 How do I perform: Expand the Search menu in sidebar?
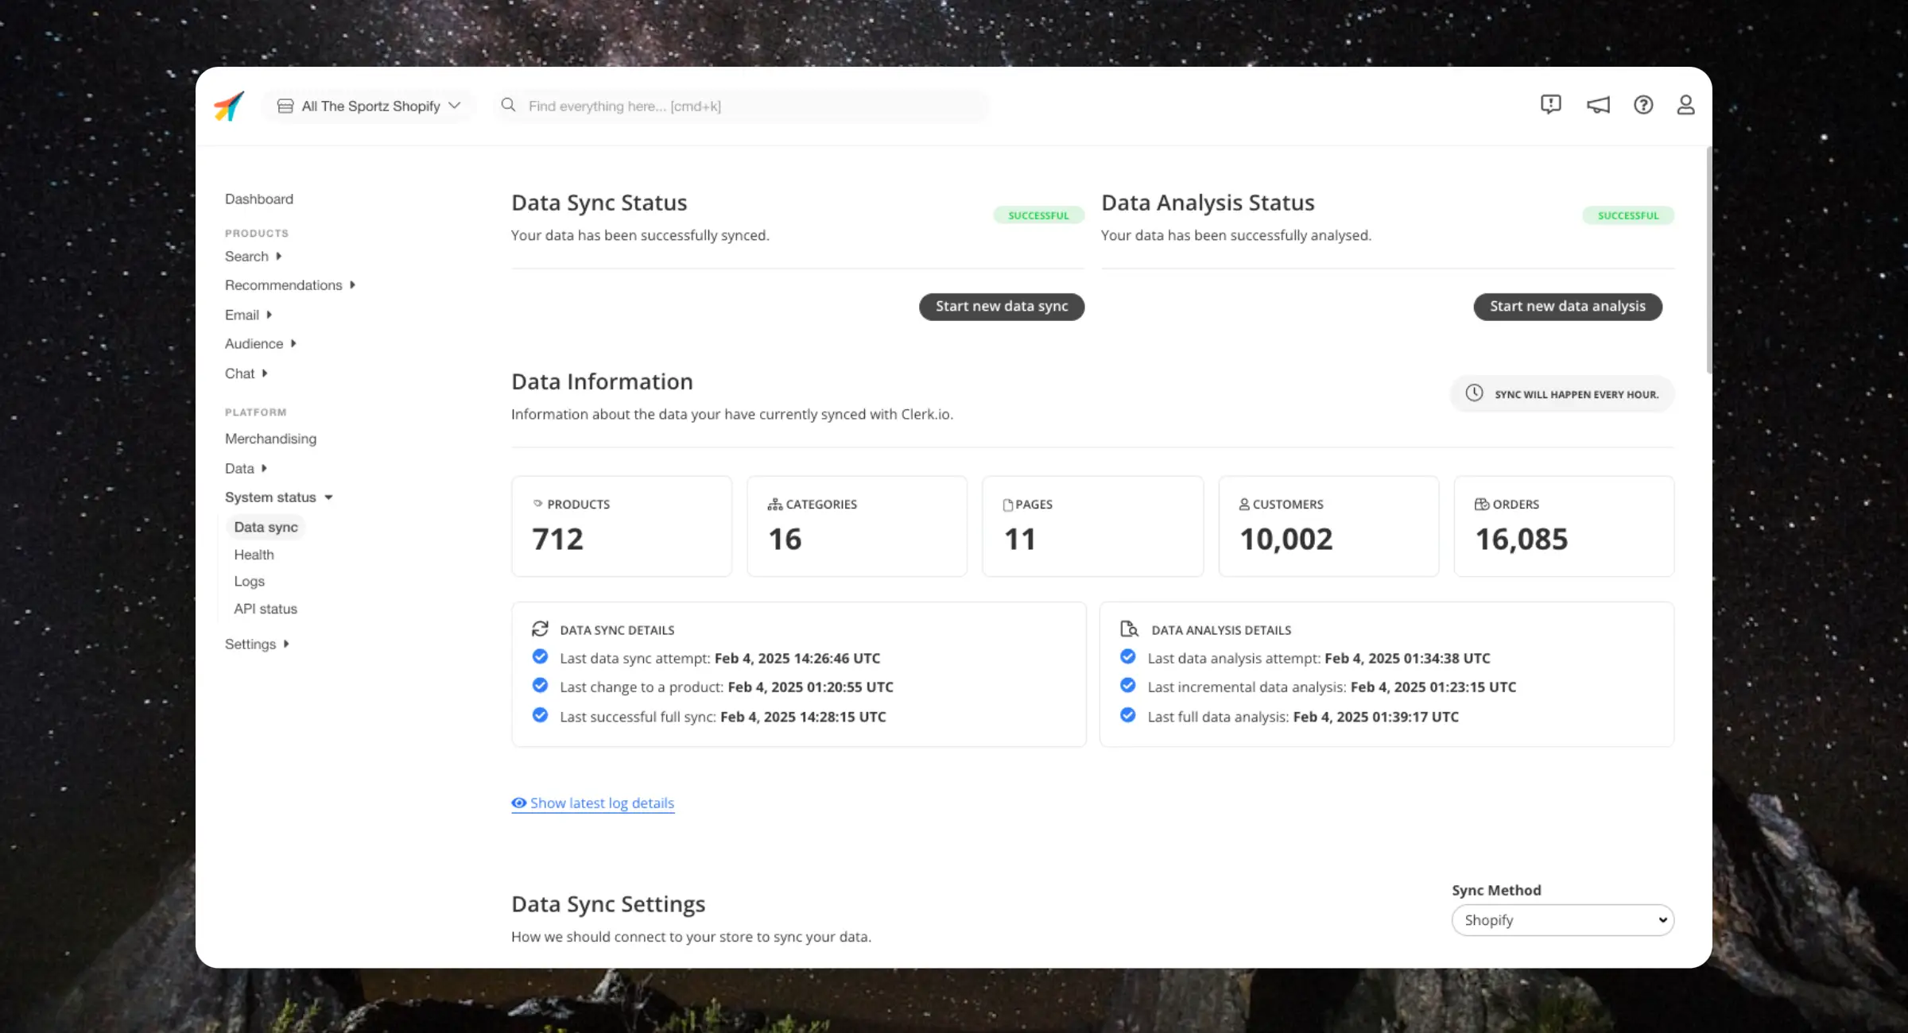[253, 256]
